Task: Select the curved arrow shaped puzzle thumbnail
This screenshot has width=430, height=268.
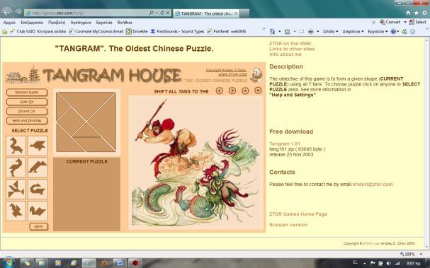Action: pos(38,190)
